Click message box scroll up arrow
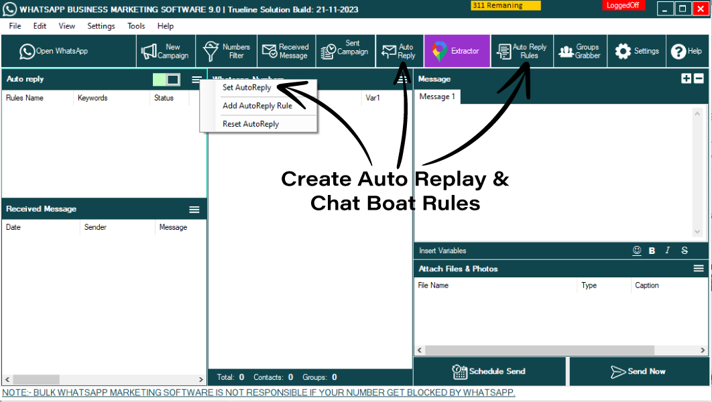The image size is (712, 402). pyautogui.click(x=697, y=113)
